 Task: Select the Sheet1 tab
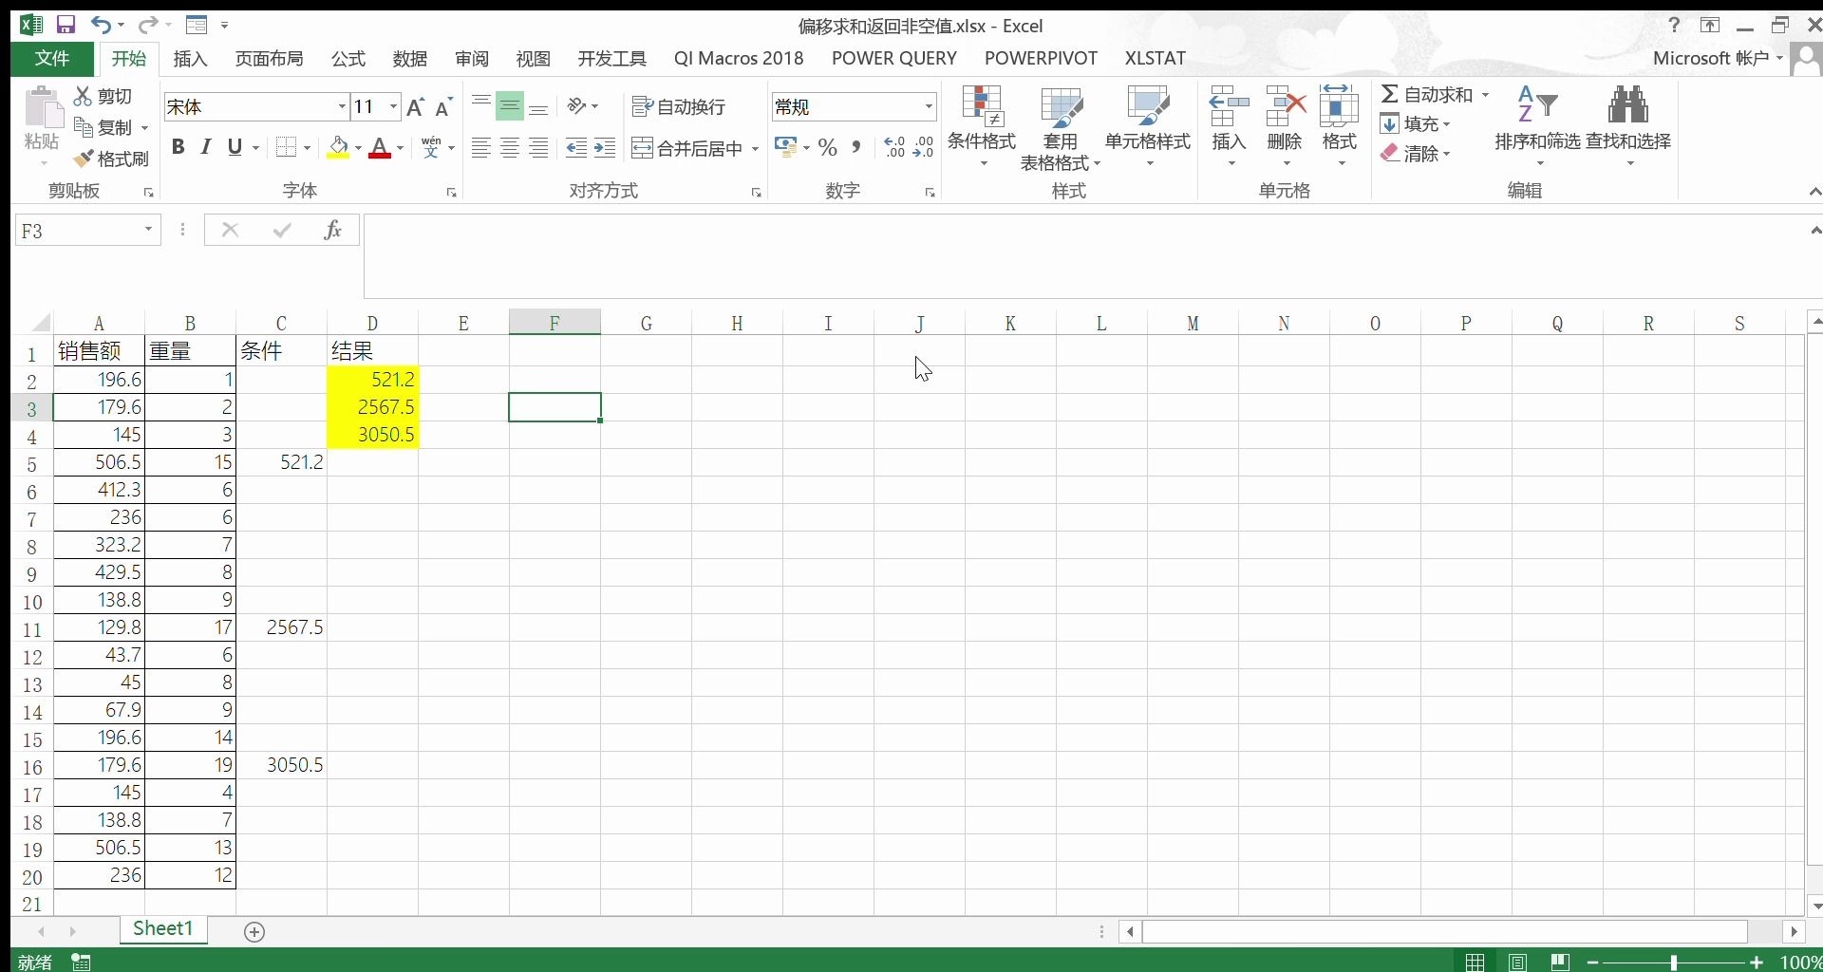163,928
